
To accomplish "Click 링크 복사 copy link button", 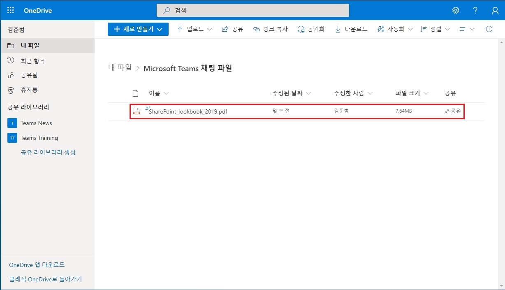I will [x=270, y=29].
